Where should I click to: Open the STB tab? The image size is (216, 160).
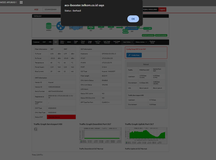pos(50,42)
